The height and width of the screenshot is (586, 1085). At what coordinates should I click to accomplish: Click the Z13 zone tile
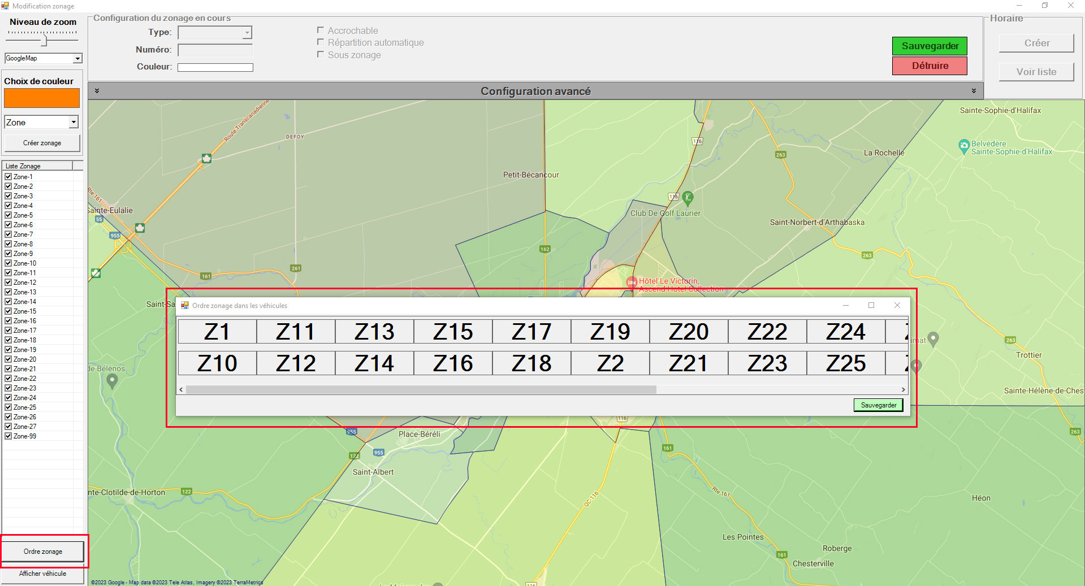pyautogui.click(x=374, y=332)
